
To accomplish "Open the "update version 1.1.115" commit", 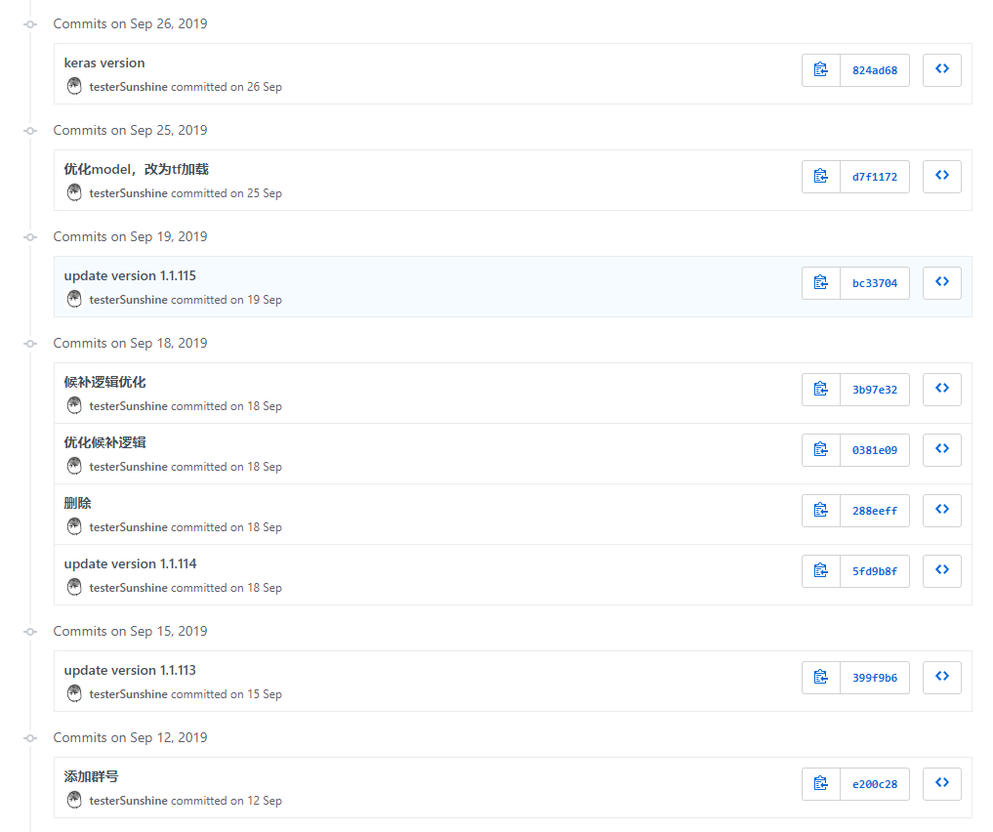I will coord(130,275).
